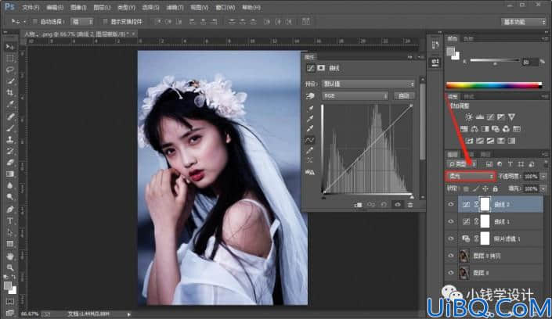Delete the adjustment layer using trash icon
Screen dimensions: 552x319
(x=410, y=205)
